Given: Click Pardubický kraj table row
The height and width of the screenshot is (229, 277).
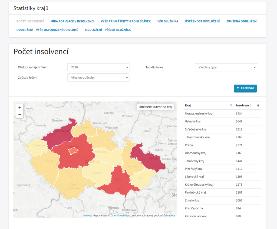Looking at the screenshot, I should (222, 192).
